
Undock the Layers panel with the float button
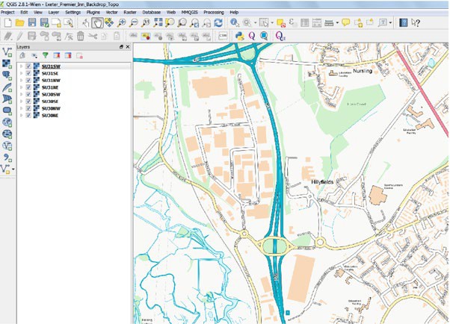pyautogui.click(x=121, y=47)
